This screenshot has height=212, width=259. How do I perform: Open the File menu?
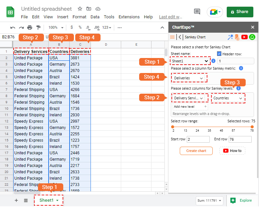tap(24, 17)
